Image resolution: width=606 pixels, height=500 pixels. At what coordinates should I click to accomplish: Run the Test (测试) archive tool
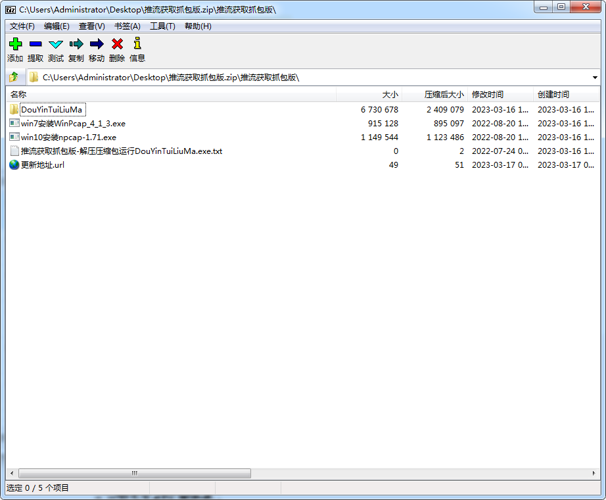[56, 45]
